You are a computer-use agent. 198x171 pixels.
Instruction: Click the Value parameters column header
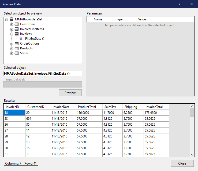tap(165, 19)
